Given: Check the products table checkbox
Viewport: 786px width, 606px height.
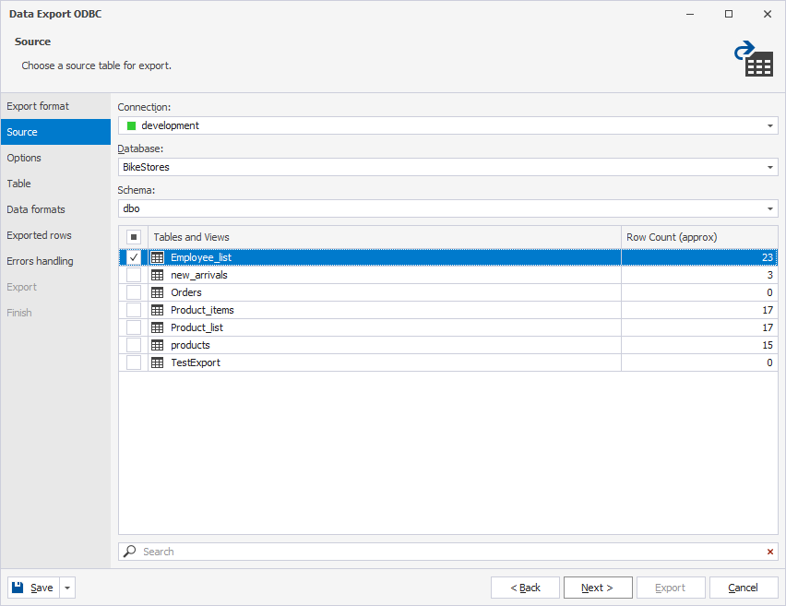Looking at the screenshot, I should click(x=134, y=345).
